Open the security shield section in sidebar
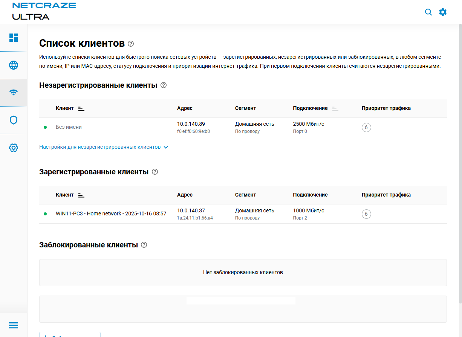The height and width of the screenshot is (337, 462). (14, 120)
